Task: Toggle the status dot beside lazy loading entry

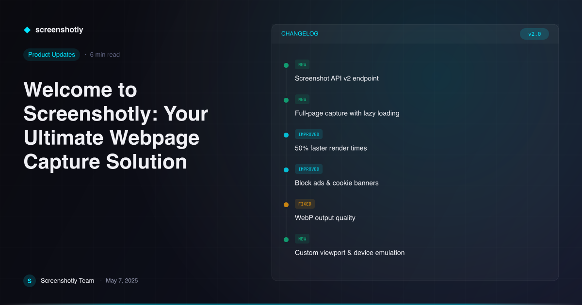Action: 286,100
